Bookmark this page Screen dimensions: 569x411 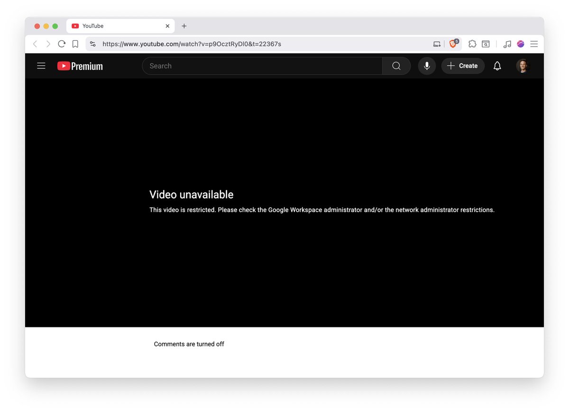point(75,44)
